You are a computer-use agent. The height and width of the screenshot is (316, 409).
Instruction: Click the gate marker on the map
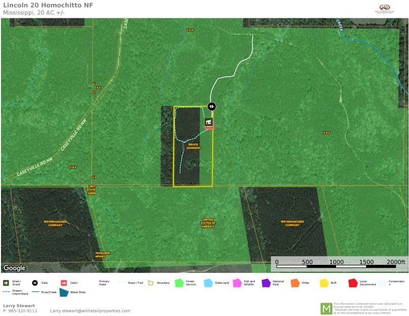(212, 106)
